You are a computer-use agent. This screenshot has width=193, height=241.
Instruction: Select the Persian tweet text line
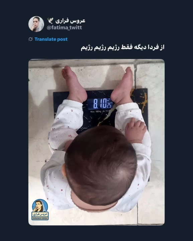pos(123,48)
